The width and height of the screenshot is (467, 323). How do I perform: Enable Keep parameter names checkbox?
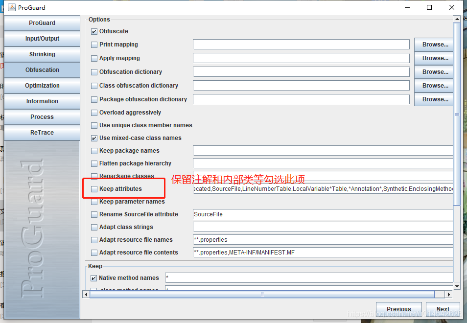(x=94, y=202)
